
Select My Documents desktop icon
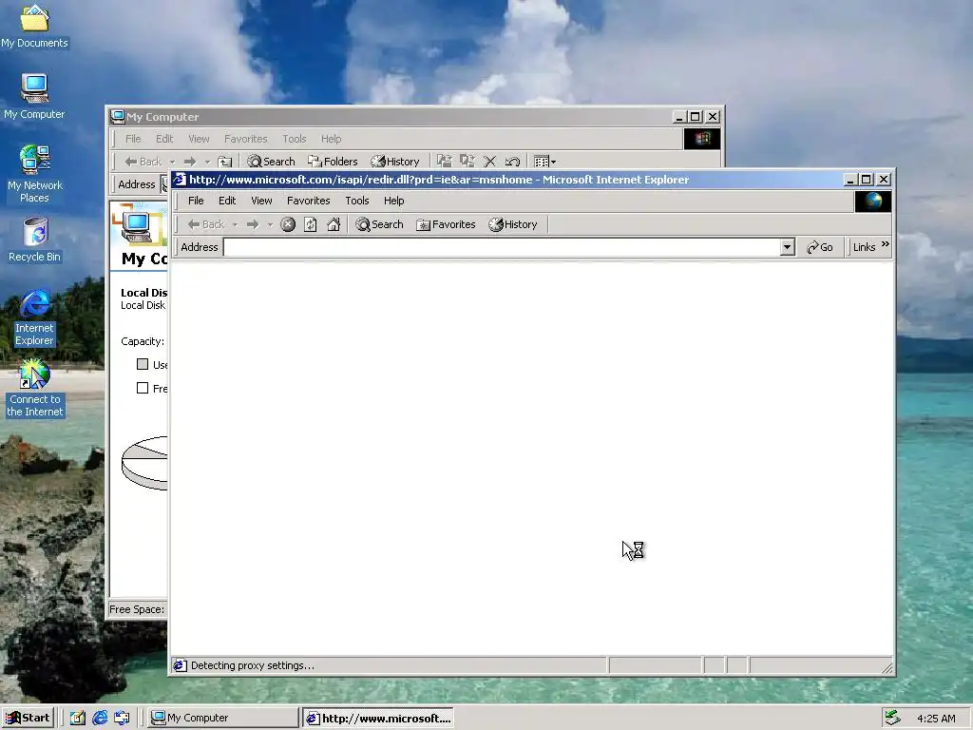click(35, 27)
